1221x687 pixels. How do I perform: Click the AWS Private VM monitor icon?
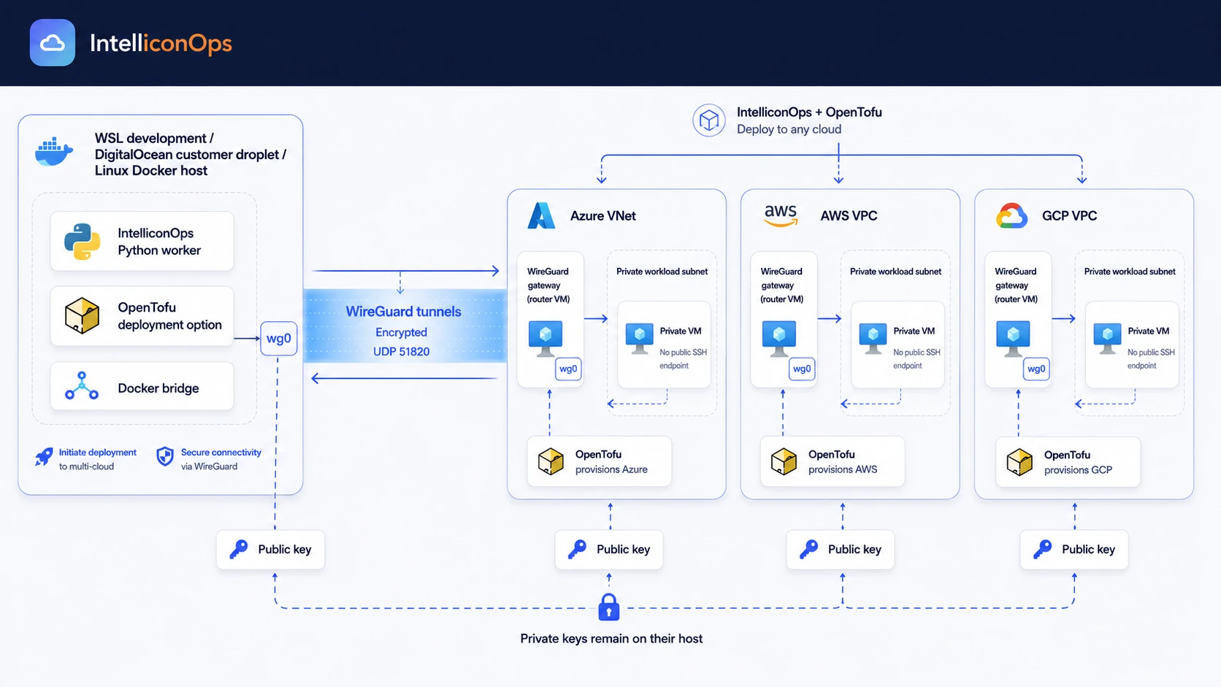point(873,339)
